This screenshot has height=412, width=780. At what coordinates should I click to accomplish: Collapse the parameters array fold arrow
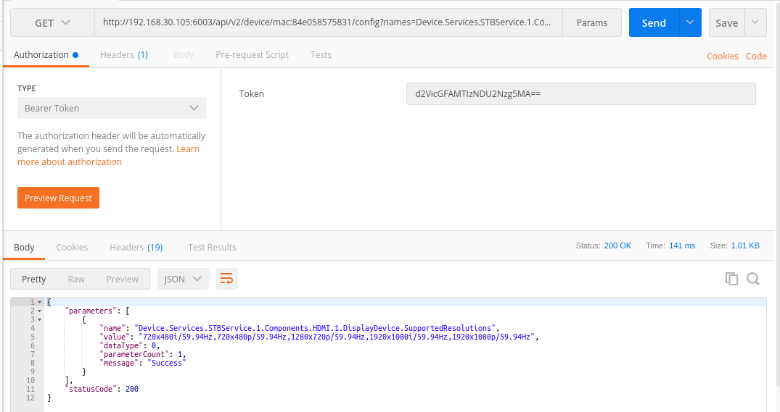[39, 311]
